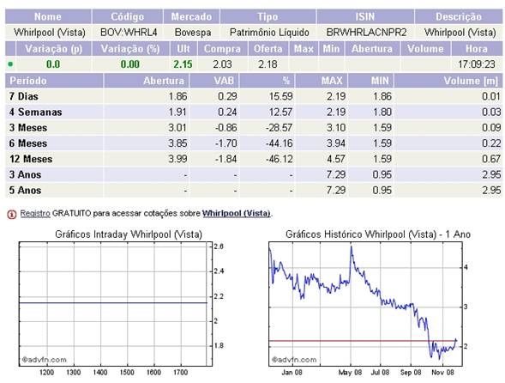Click the 6 Meses abertura 3.85
This screenshot has height=383, width=505.
[x=177, y=143]
